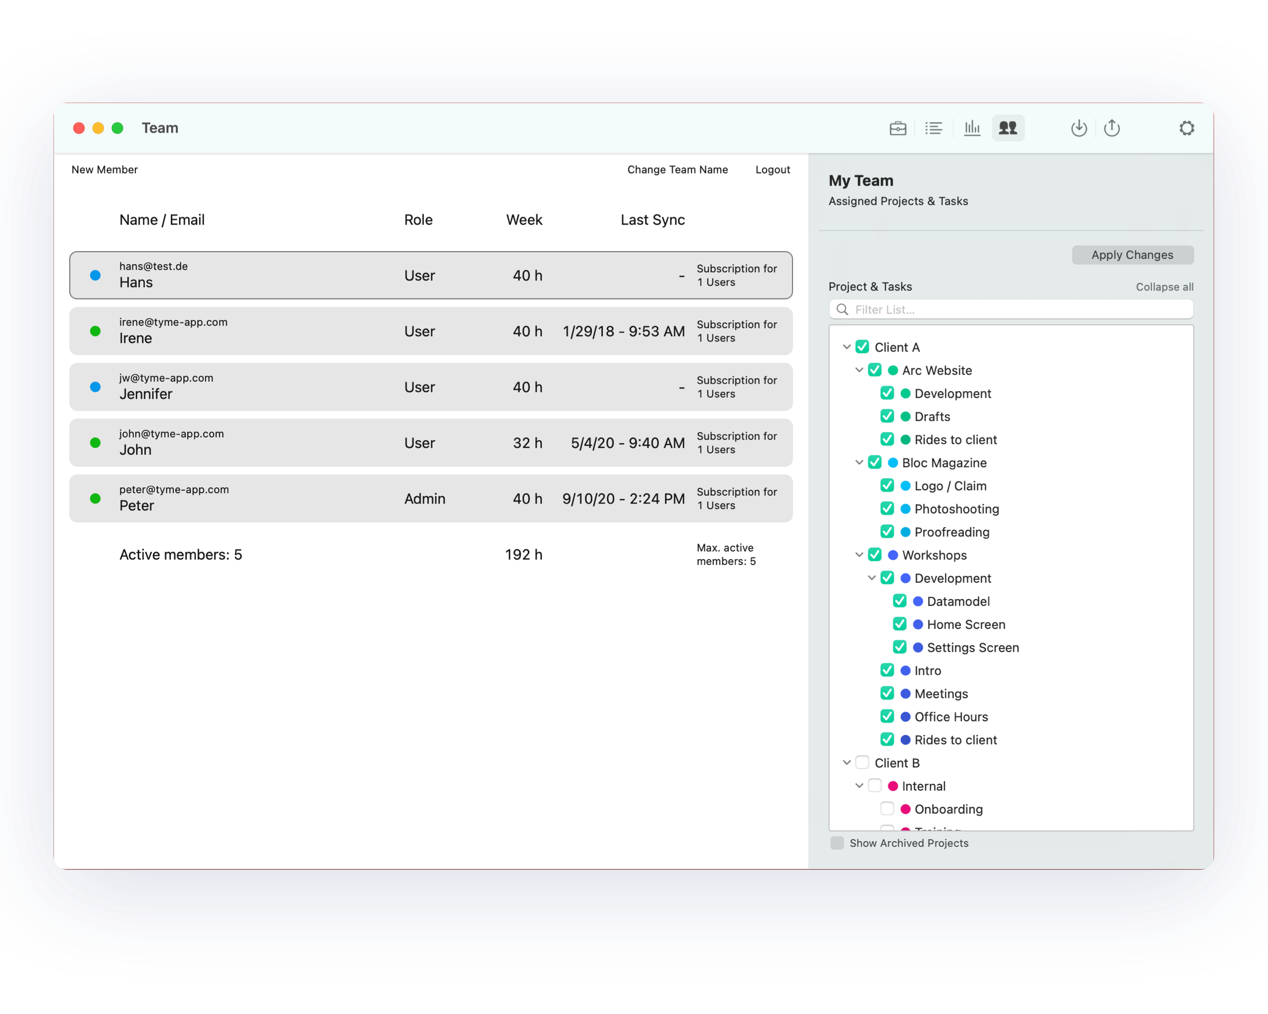
Task: Open the statistics bar chart view
Action: [972, 128]
